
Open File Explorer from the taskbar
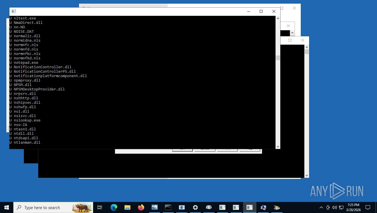[127, 207]
